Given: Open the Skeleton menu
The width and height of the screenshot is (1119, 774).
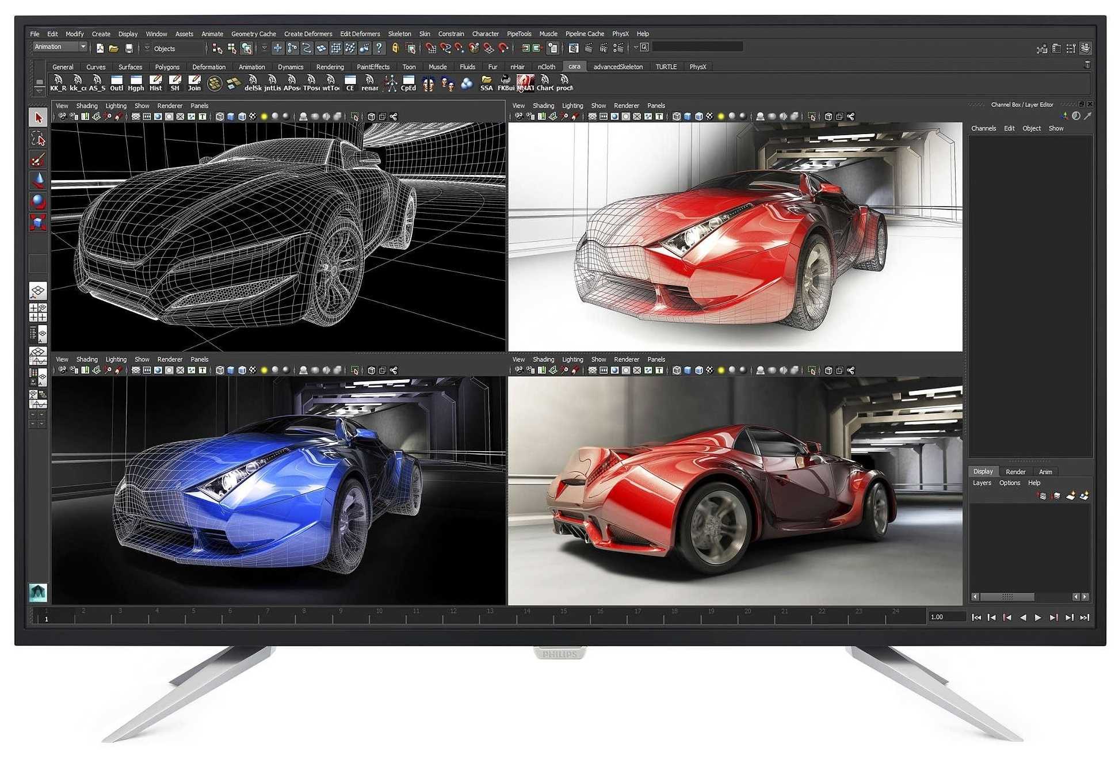Looking at the screenshot, I should click(x=399, y=34).
